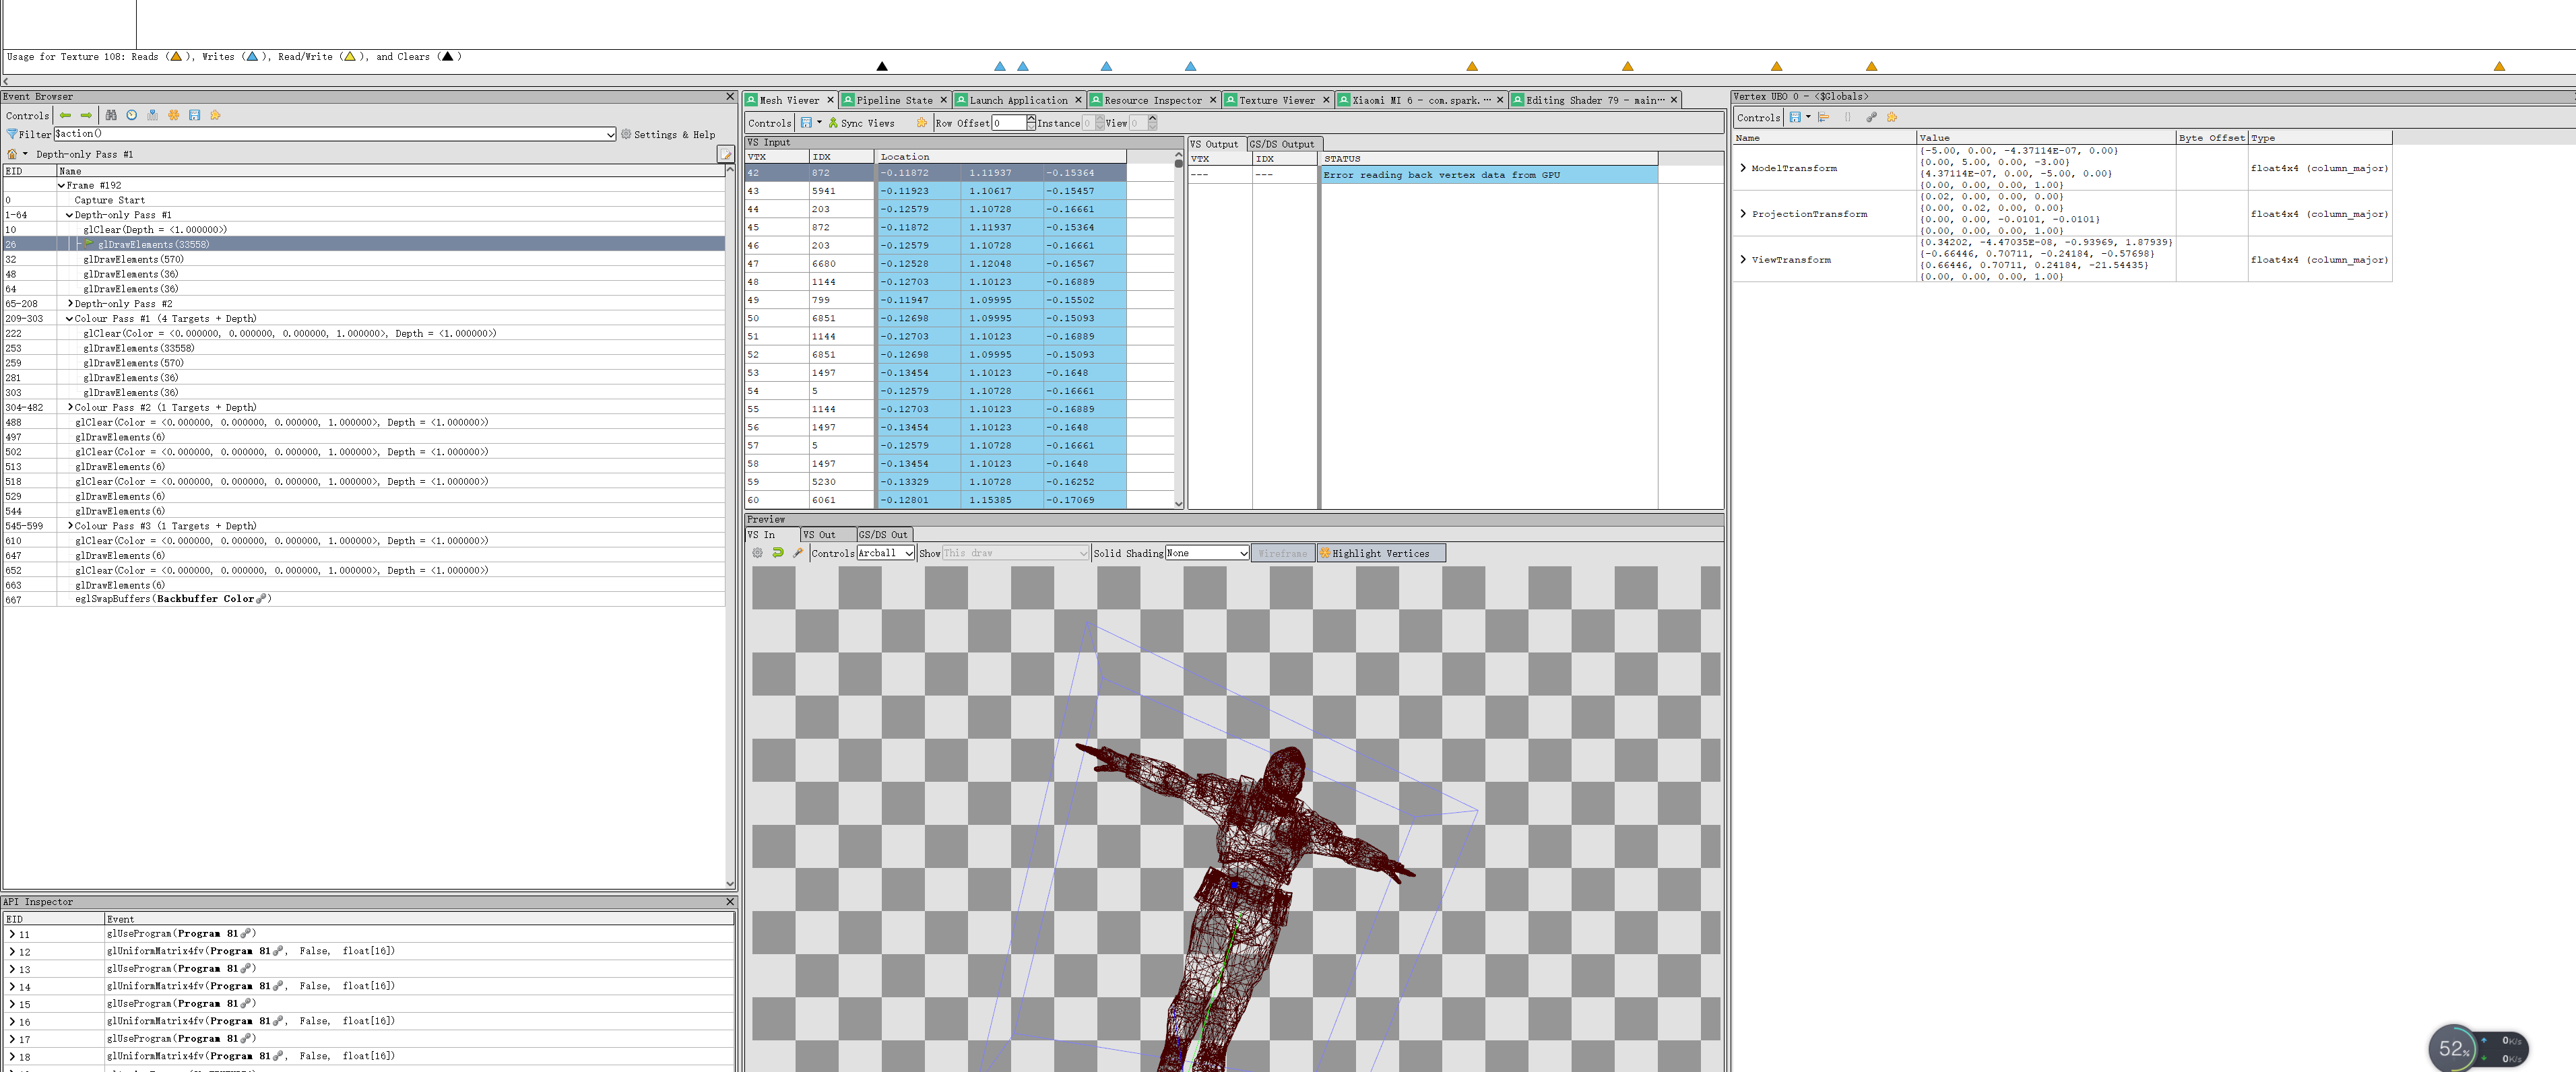Click the binoculars find-event icon
This screenshot has height=1072, width=2576.
click(111, 115)
